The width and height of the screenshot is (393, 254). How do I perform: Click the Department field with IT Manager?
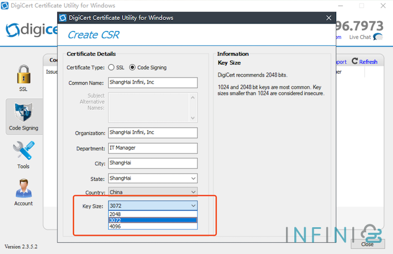[x=153, y=148]
